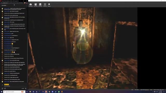Open the emulator Settings gear
The image size is (166, 93).
49,5
